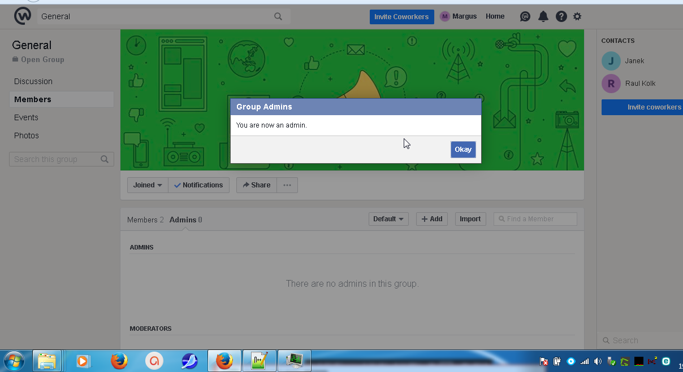Click the search magnifier in top bar
The width and height of the screenshot is (683, 372).
click(x=278, y=16)
